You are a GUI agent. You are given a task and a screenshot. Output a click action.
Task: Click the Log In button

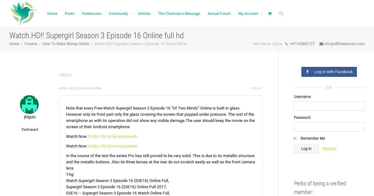coord(306,149)
